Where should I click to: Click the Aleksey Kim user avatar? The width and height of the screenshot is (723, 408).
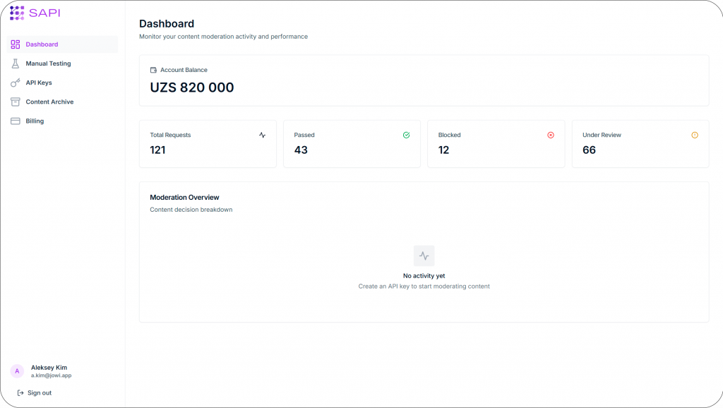click(17, 371)
